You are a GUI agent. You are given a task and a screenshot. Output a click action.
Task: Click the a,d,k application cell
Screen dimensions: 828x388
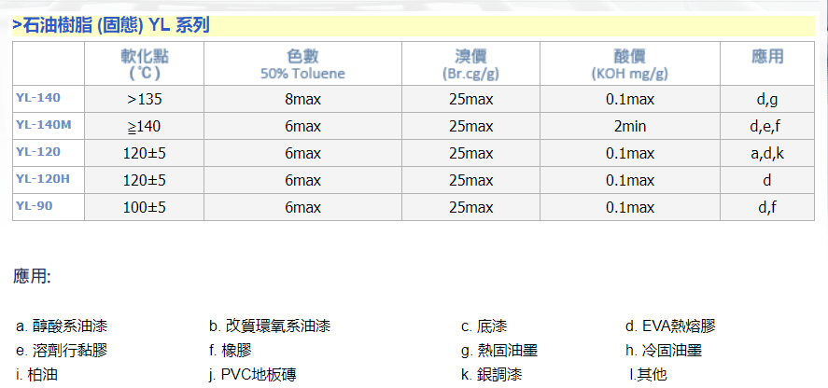coord(766,153)
